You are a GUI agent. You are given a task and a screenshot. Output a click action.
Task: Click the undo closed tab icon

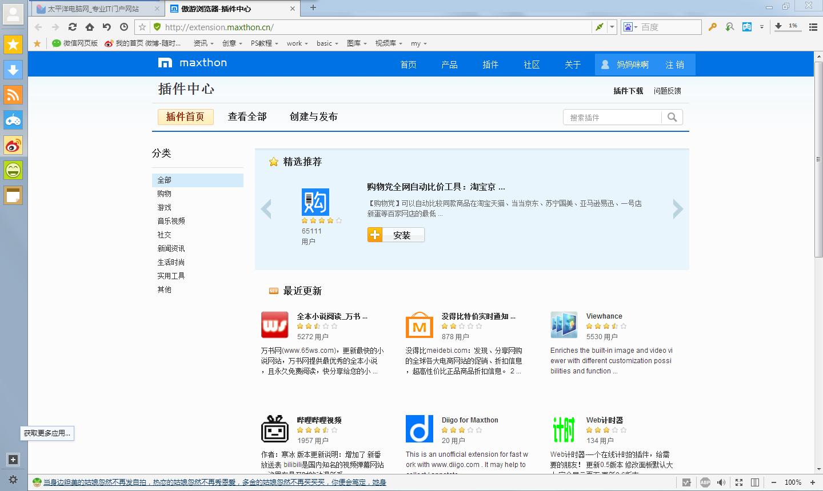pyautogui.click(x=107, y=27)
